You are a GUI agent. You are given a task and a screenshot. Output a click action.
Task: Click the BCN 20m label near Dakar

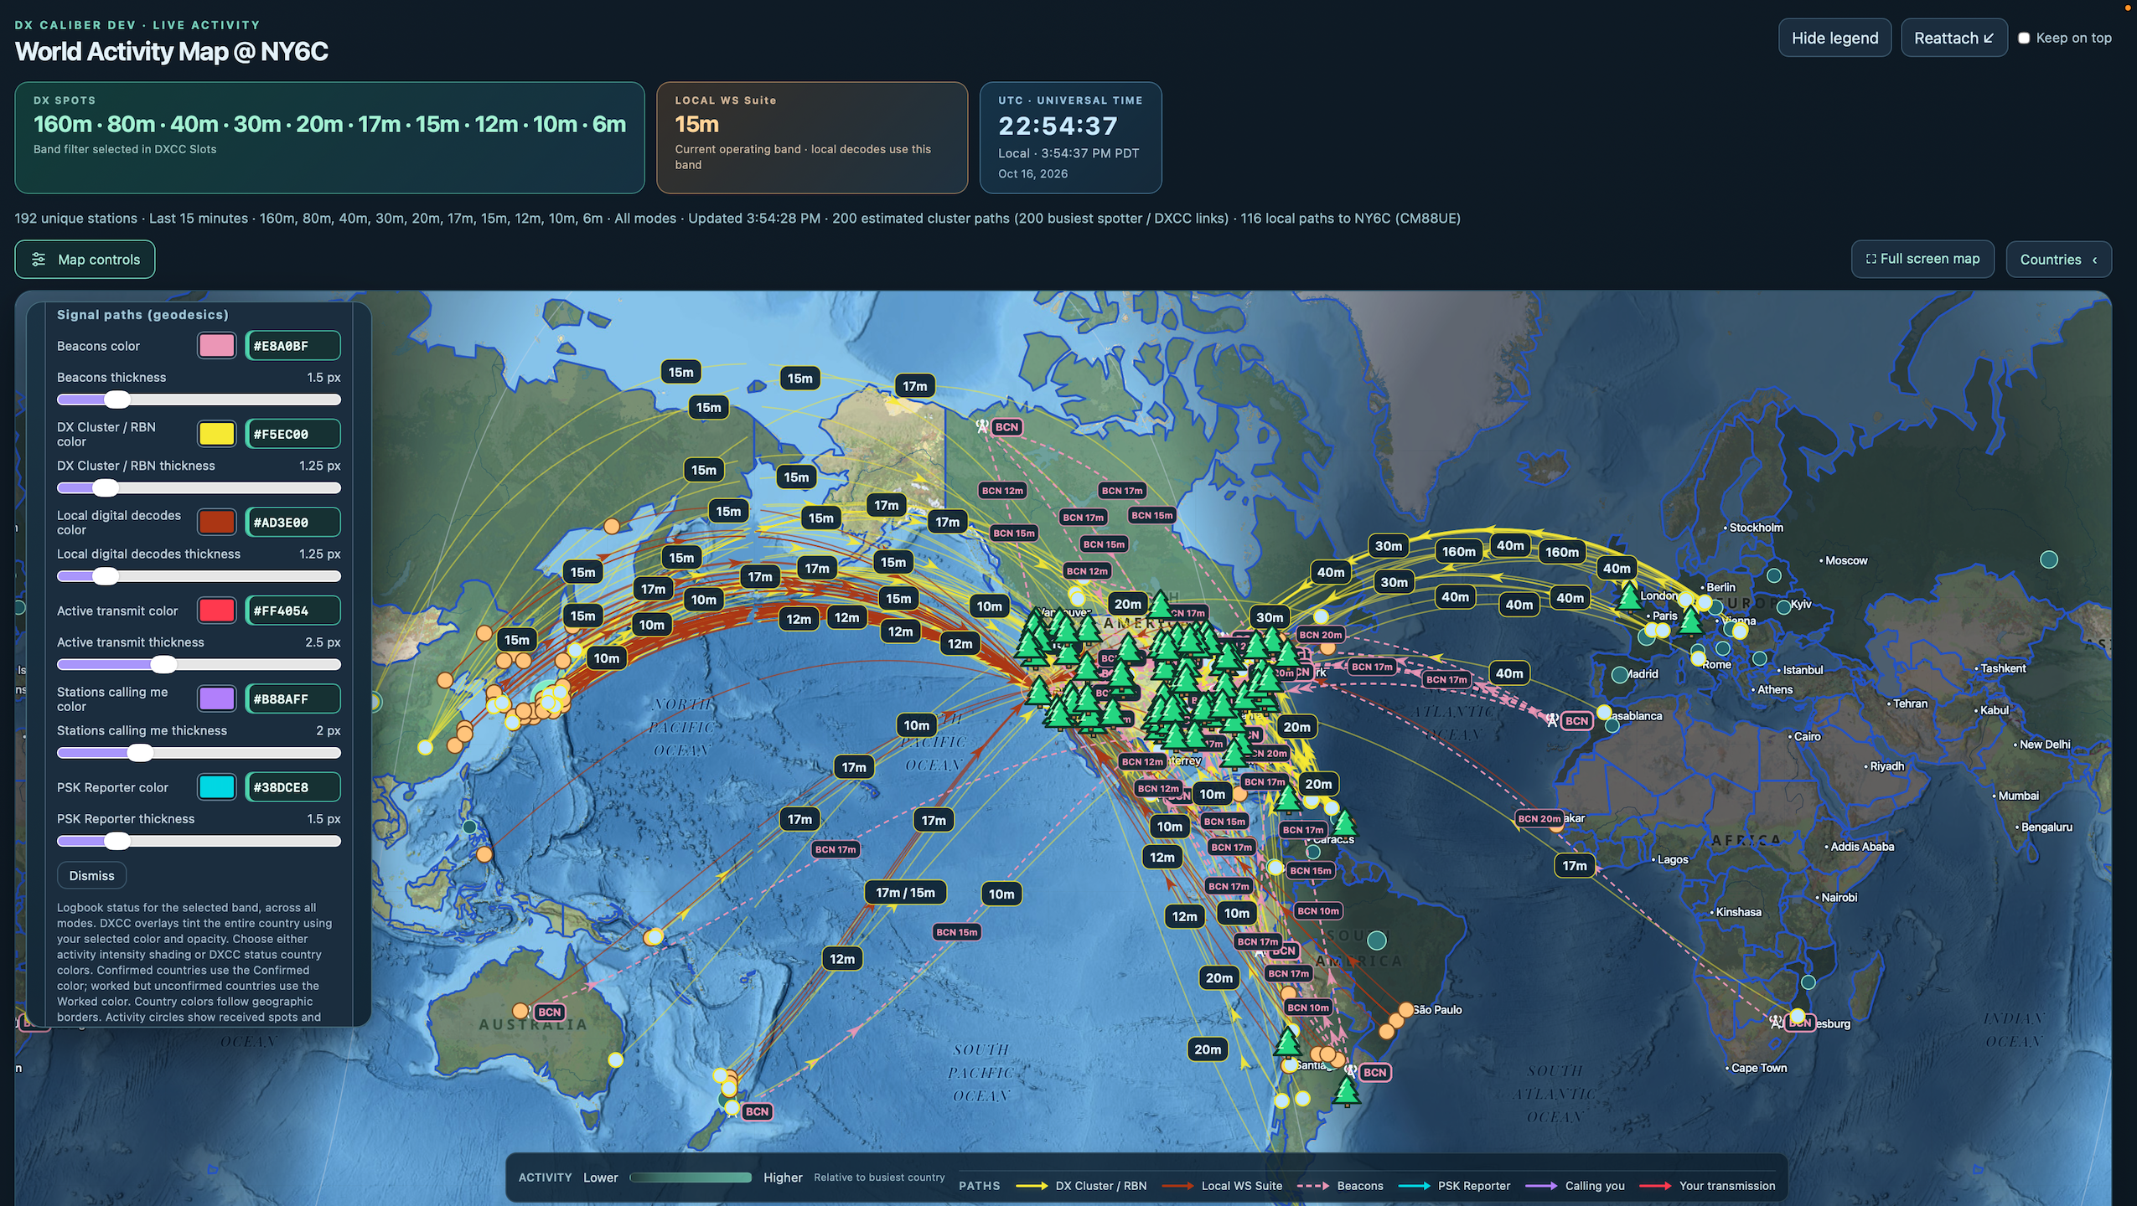1539,818
